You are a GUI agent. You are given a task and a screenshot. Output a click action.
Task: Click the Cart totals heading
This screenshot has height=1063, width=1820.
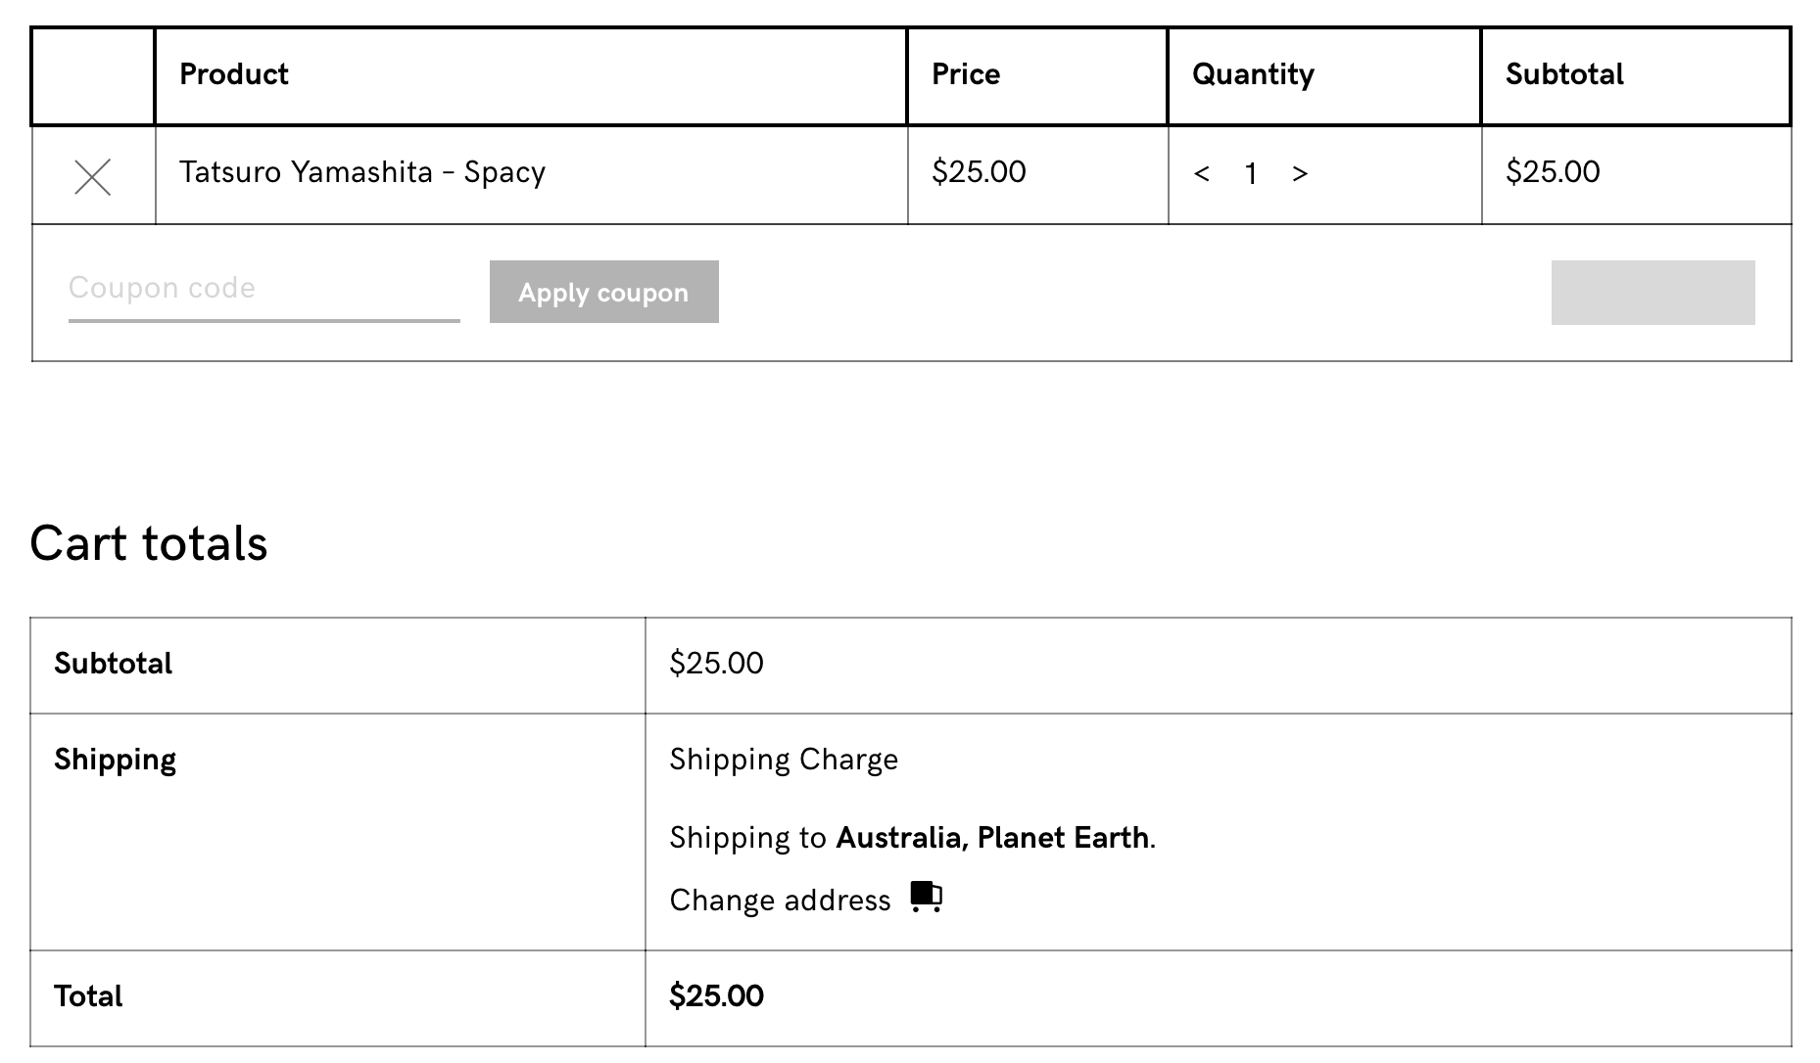click(149, 543)
